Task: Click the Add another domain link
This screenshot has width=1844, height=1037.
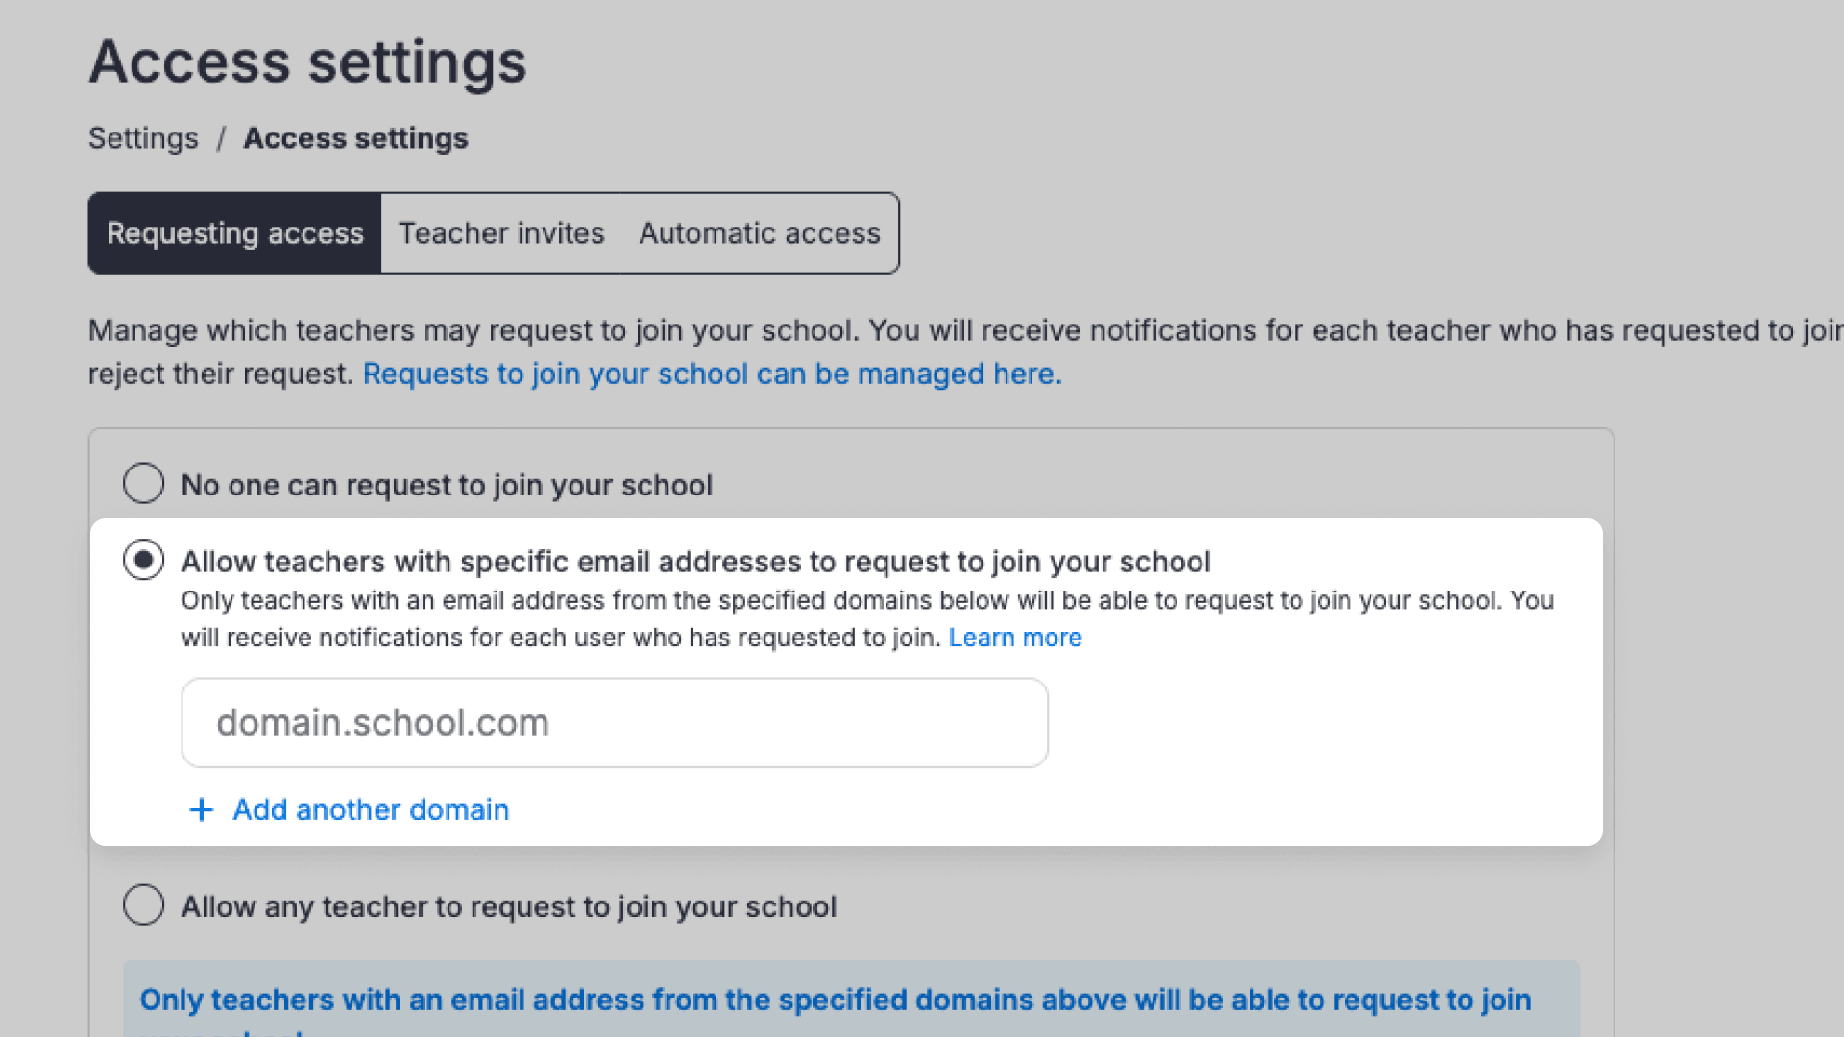Action: point(370,809)
